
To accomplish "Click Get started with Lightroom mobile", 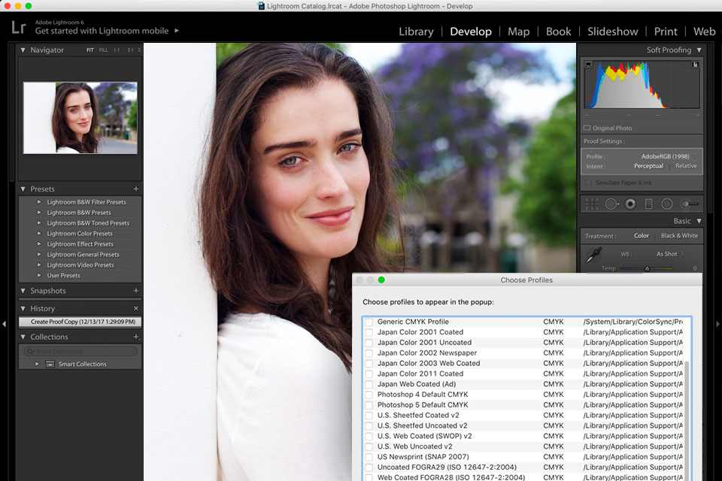I will [102, 31].
